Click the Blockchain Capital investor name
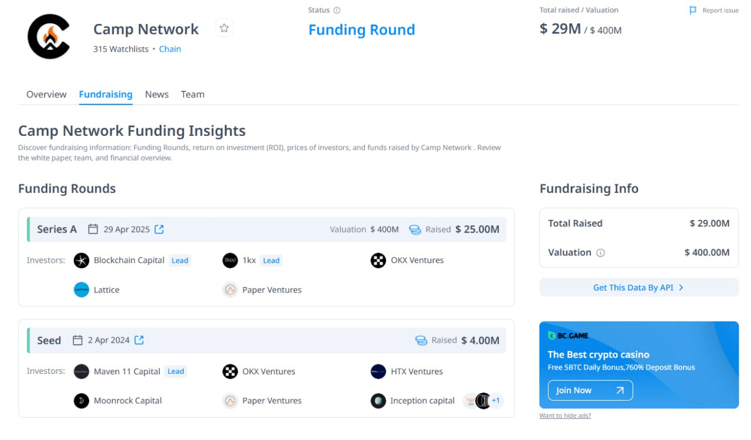Viewport: 751px width, 440px height. 129,260
